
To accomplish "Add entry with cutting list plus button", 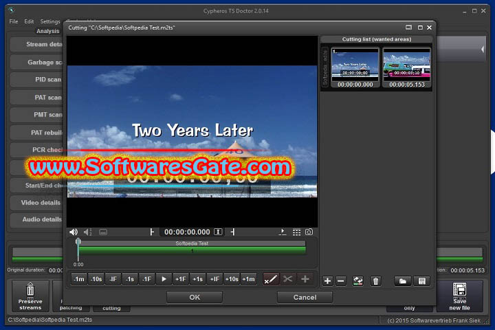I will pyautogui.click(x=327, y=280).
